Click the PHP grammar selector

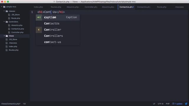coord(168,104)
